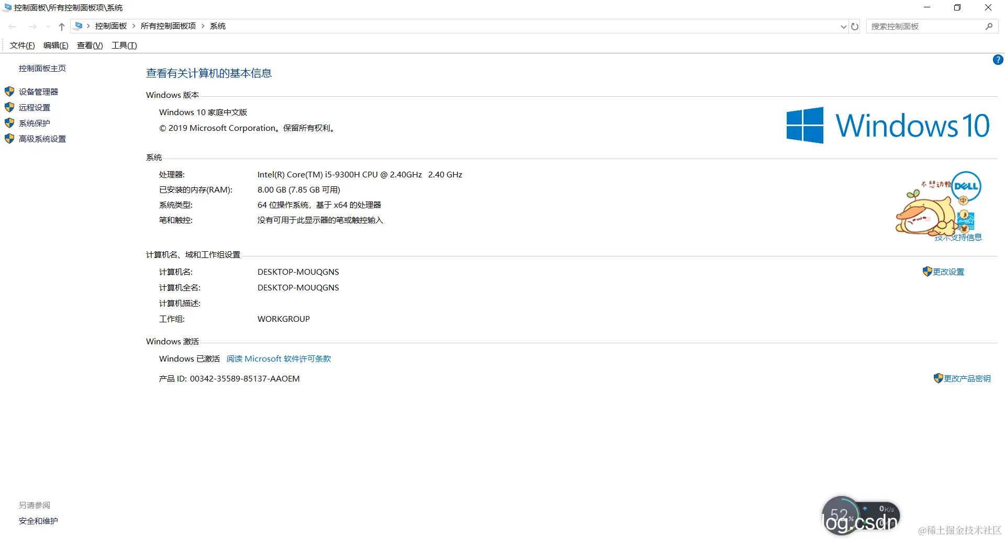The image size is (1005, 539).
Task: Click the WORKGROUP value
Action: pos(284,319)
